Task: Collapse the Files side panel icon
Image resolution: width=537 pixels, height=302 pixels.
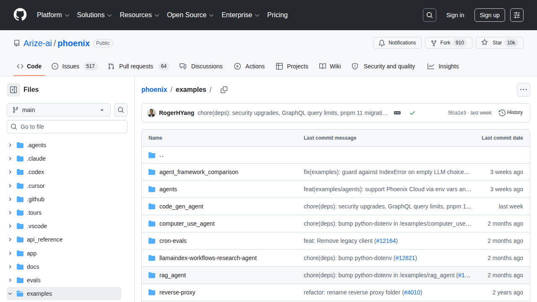Action: tap(13, 90)
